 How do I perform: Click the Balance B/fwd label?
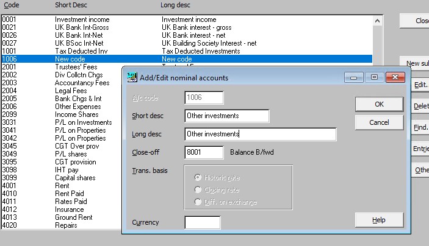251,152
